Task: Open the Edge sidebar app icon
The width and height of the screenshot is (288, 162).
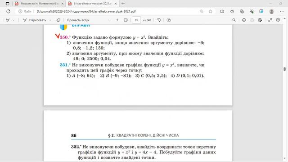Action: point(261,11)
